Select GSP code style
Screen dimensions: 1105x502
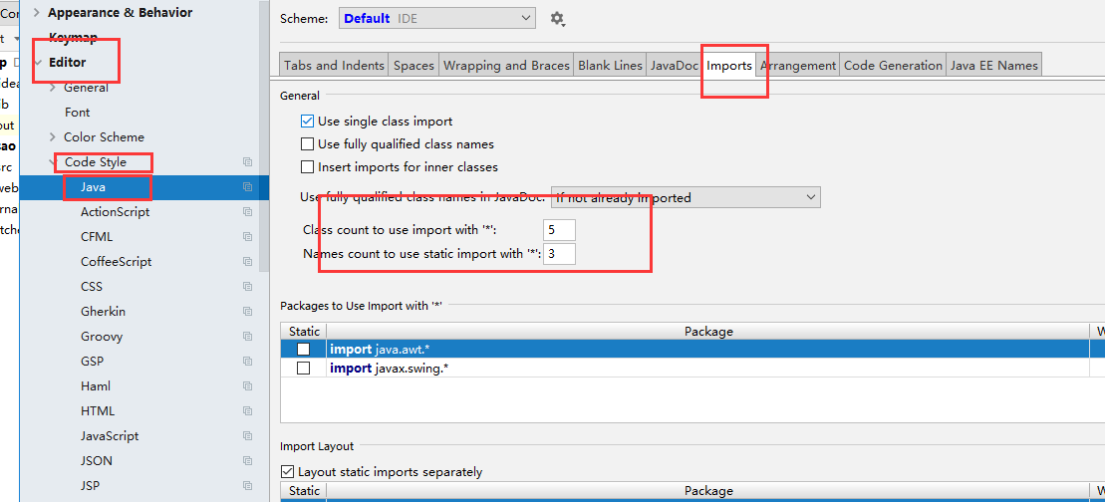click(93, 362)
